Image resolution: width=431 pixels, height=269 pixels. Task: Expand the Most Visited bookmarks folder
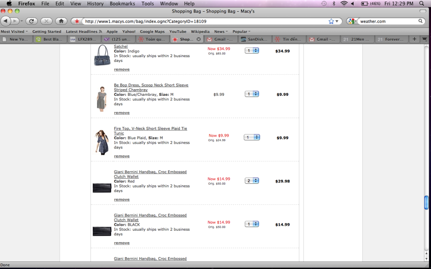click(x=14, y=32)
